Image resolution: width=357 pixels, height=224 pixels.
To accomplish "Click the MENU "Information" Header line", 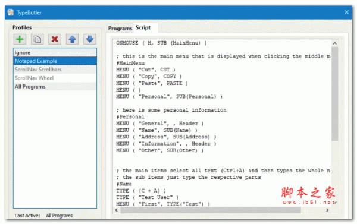I will (166, 144).
